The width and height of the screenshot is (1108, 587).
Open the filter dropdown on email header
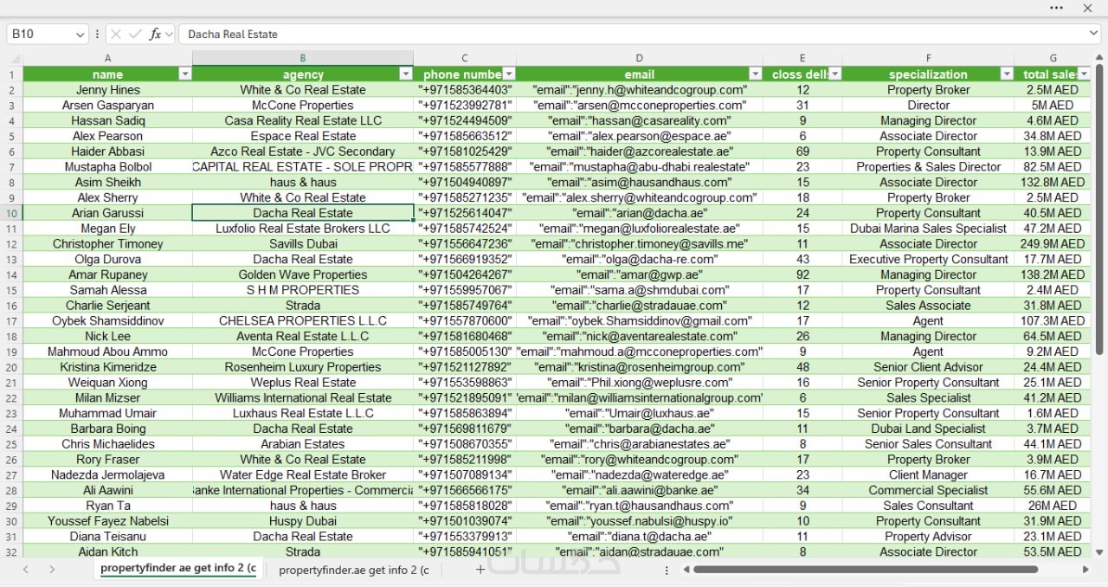(756, 74)
